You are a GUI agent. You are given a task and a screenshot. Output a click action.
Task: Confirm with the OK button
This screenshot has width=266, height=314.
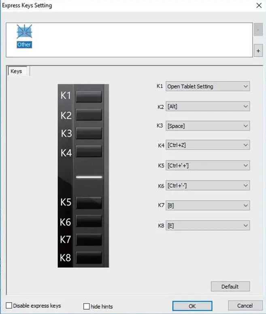tap(192, 306)
